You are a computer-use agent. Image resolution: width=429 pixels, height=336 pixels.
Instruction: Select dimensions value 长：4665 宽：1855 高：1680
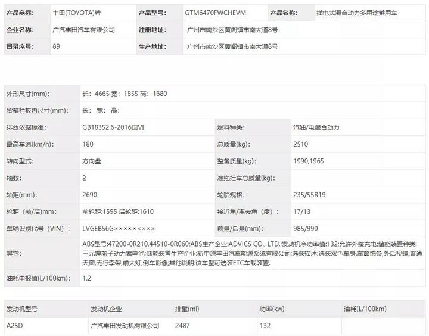(x=125, y=94)
